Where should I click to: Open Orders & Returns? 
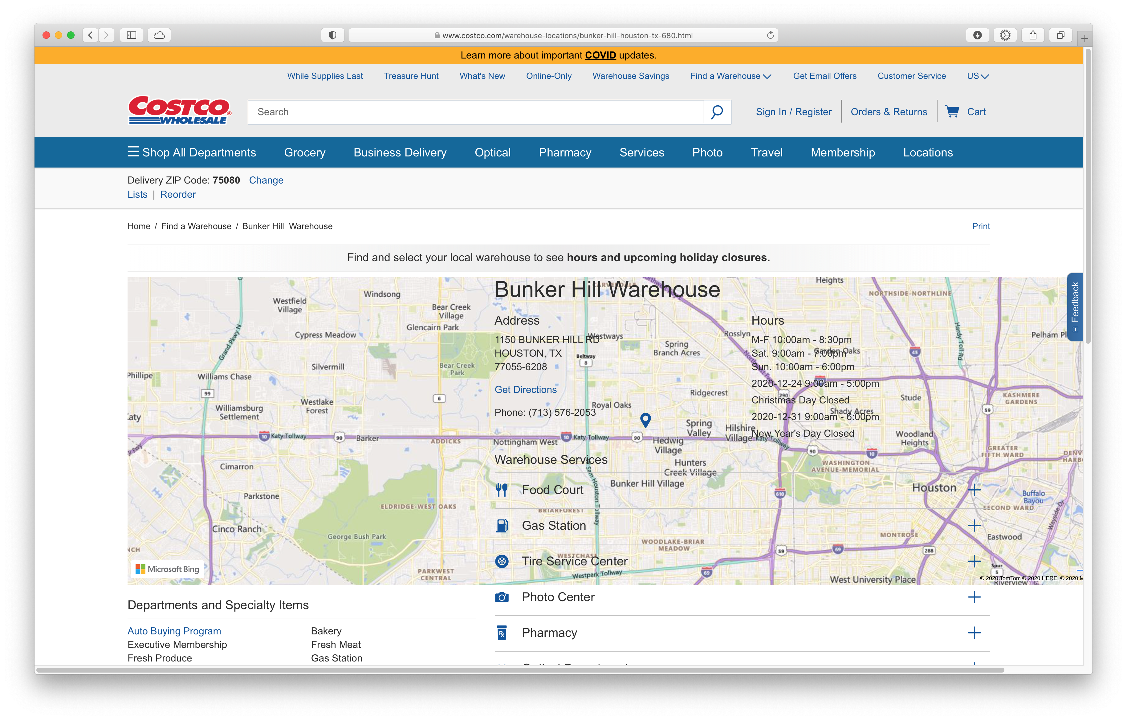(x=888, y=112)
